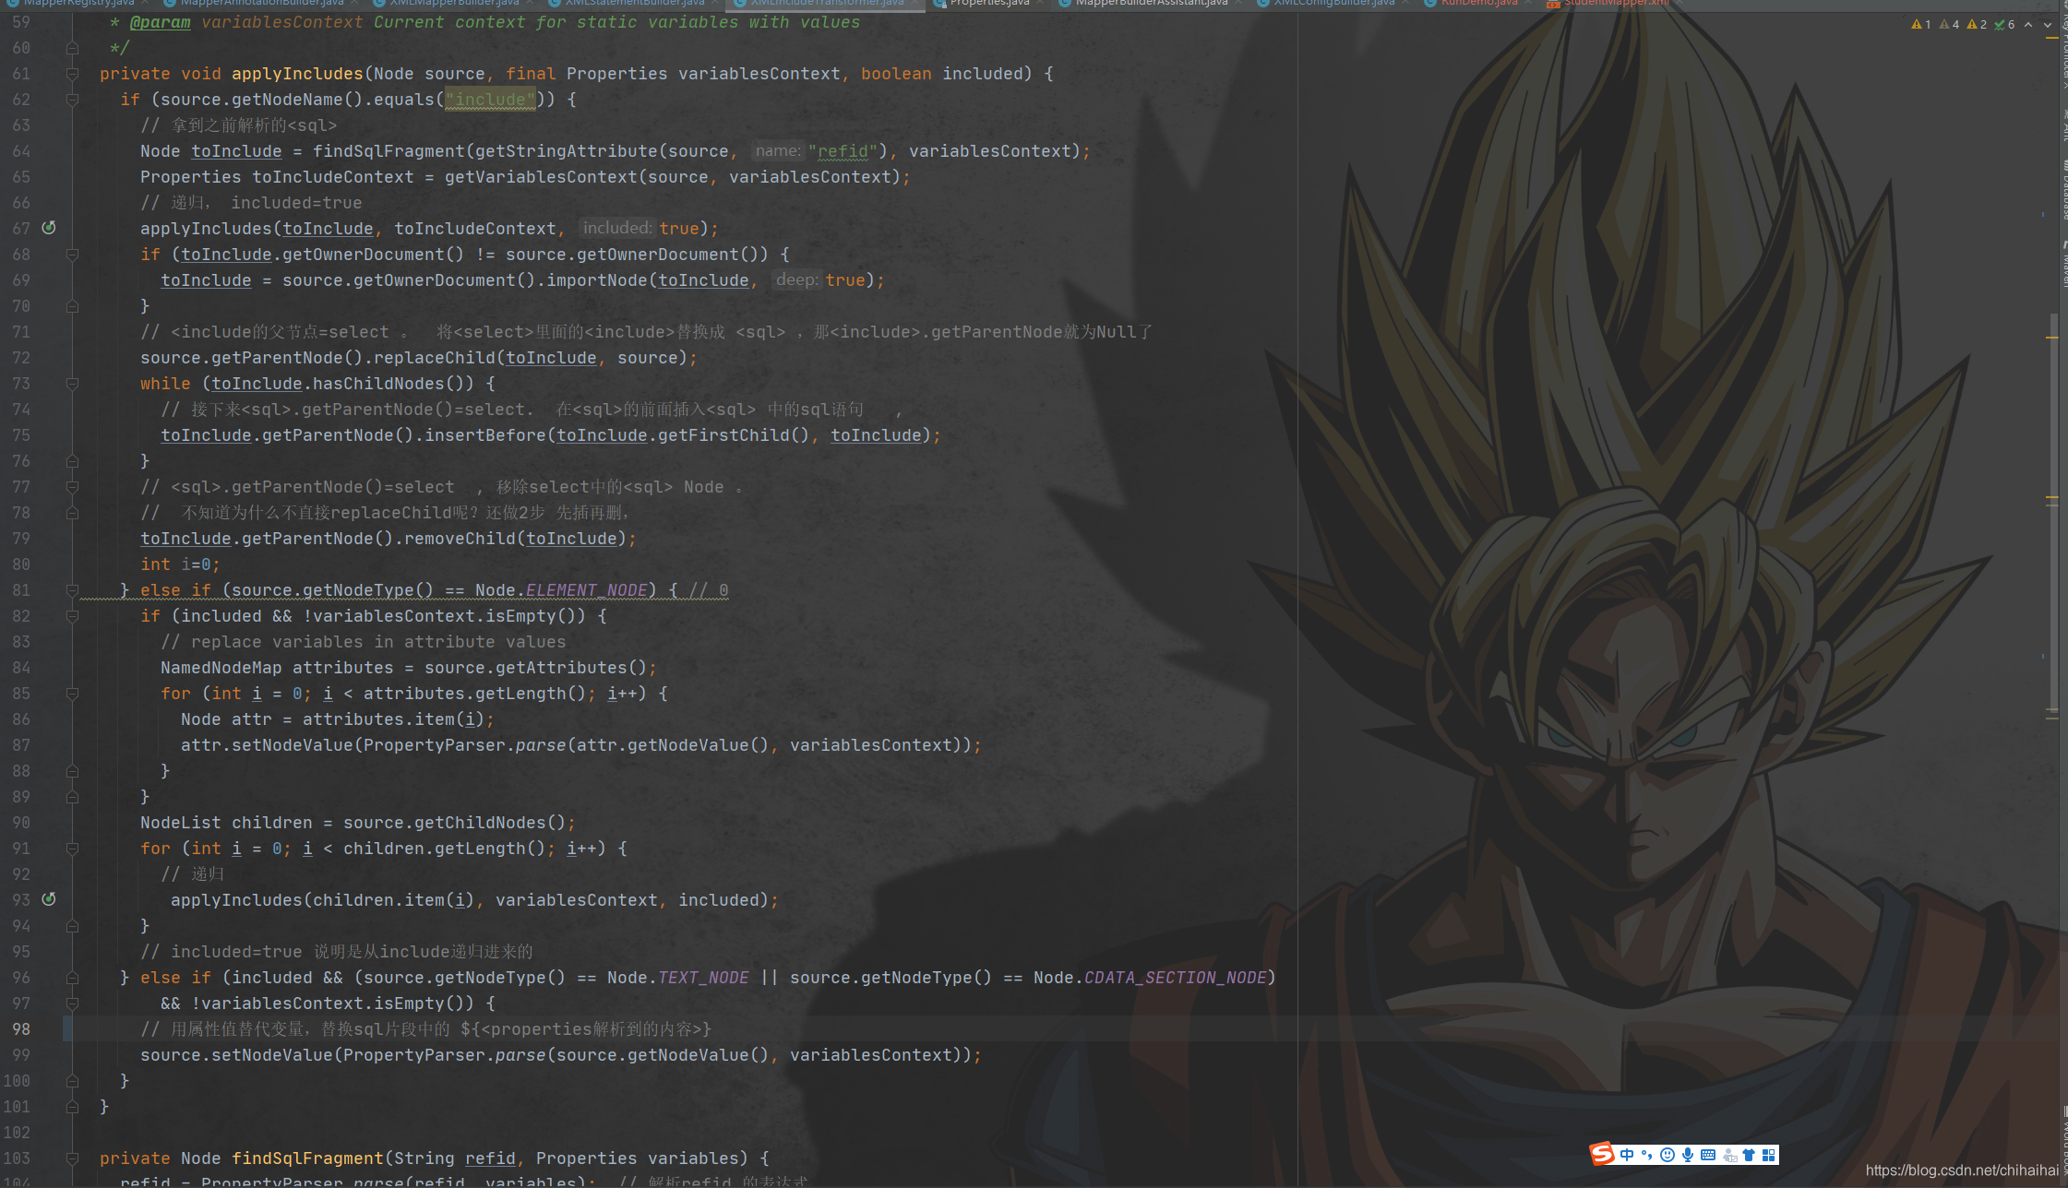
Task: Click the green typo count showing 6
Action: coord(2004,25)
